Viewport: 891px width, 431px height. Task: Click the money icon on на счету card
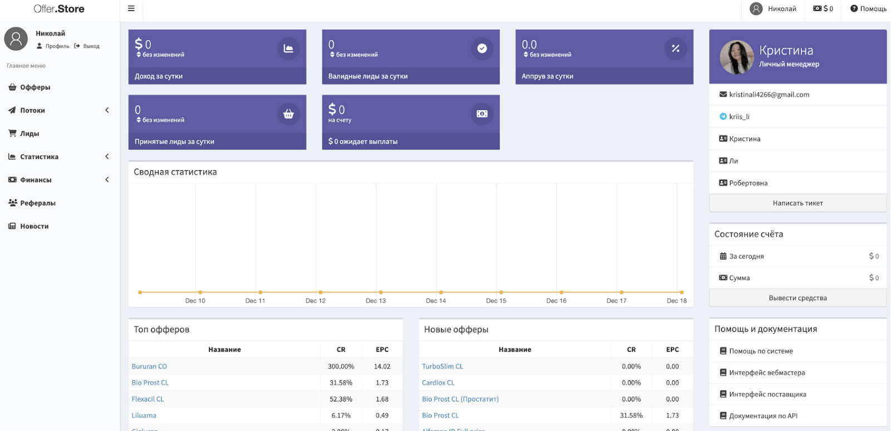[482, 114]
